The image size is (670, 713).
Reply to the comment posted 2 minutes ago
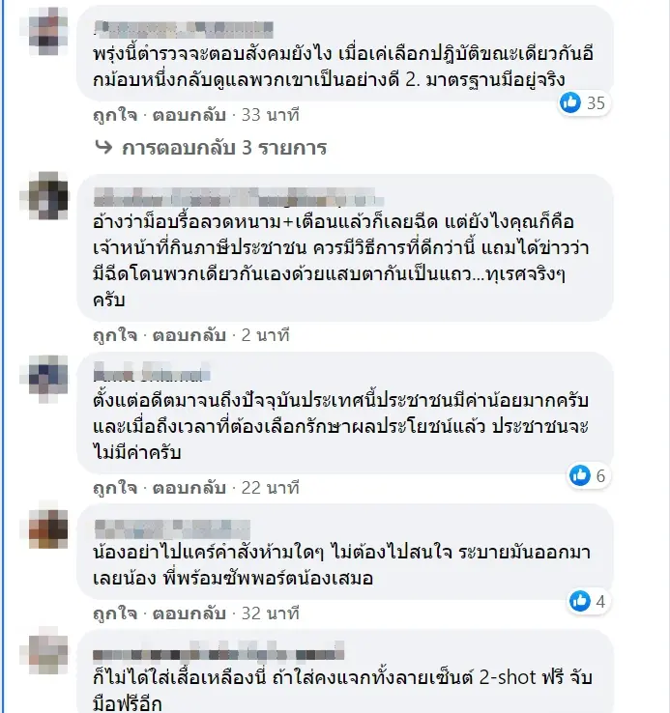point(189,335)
